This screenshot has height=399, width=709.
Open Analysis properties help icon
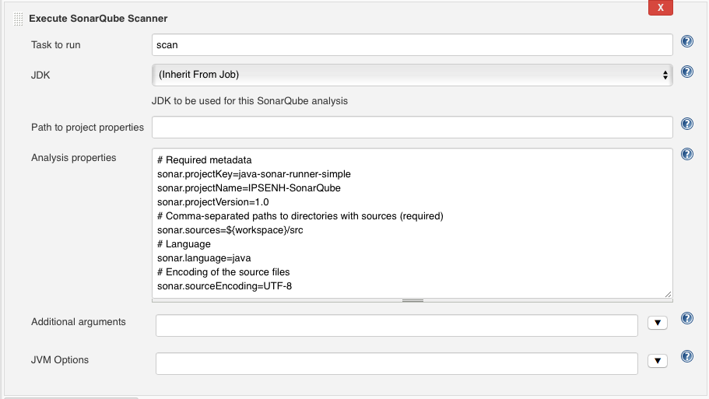tap(687, 154)
